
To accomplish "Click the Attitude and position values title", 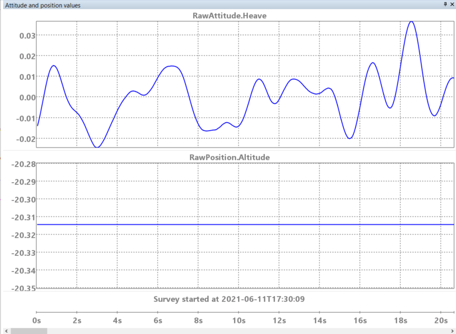I will 43,5.
